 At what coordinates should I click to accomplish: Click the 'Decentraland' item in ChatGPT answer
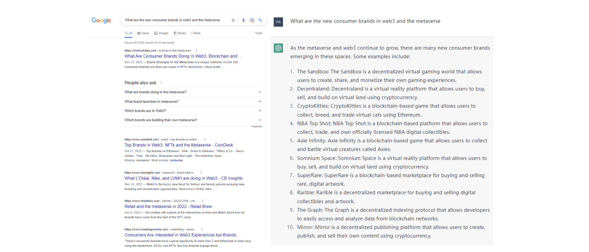(391, 93)
